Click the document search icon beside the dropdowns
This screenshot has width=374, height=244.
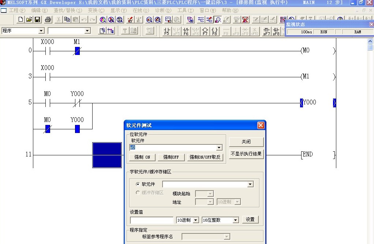coord(102,30)
